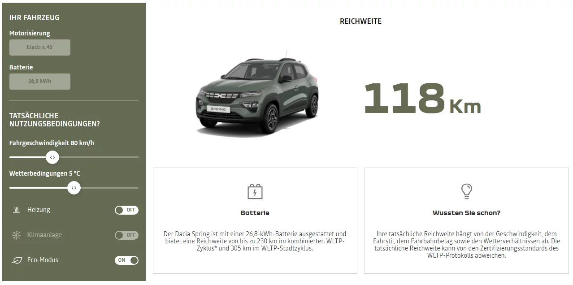Click the battery icon above Batterie
This screenshot has height=285, width=573.
click(255, 191)
